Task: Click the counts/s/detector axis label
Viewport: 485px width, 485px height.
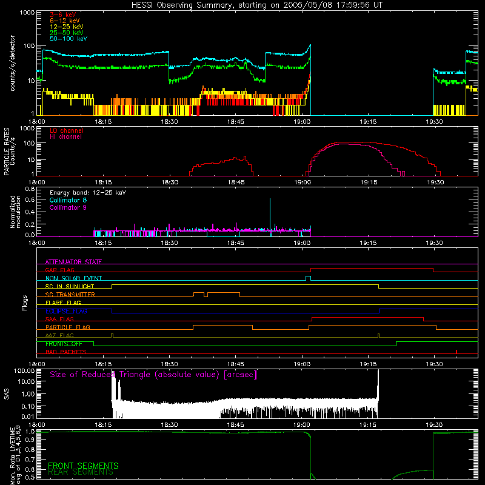Action: pyautogui.click(x=12, y=63)
